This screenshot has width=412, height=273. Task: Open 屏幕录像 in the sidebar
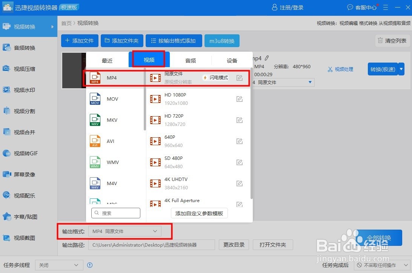click(28, 175)
